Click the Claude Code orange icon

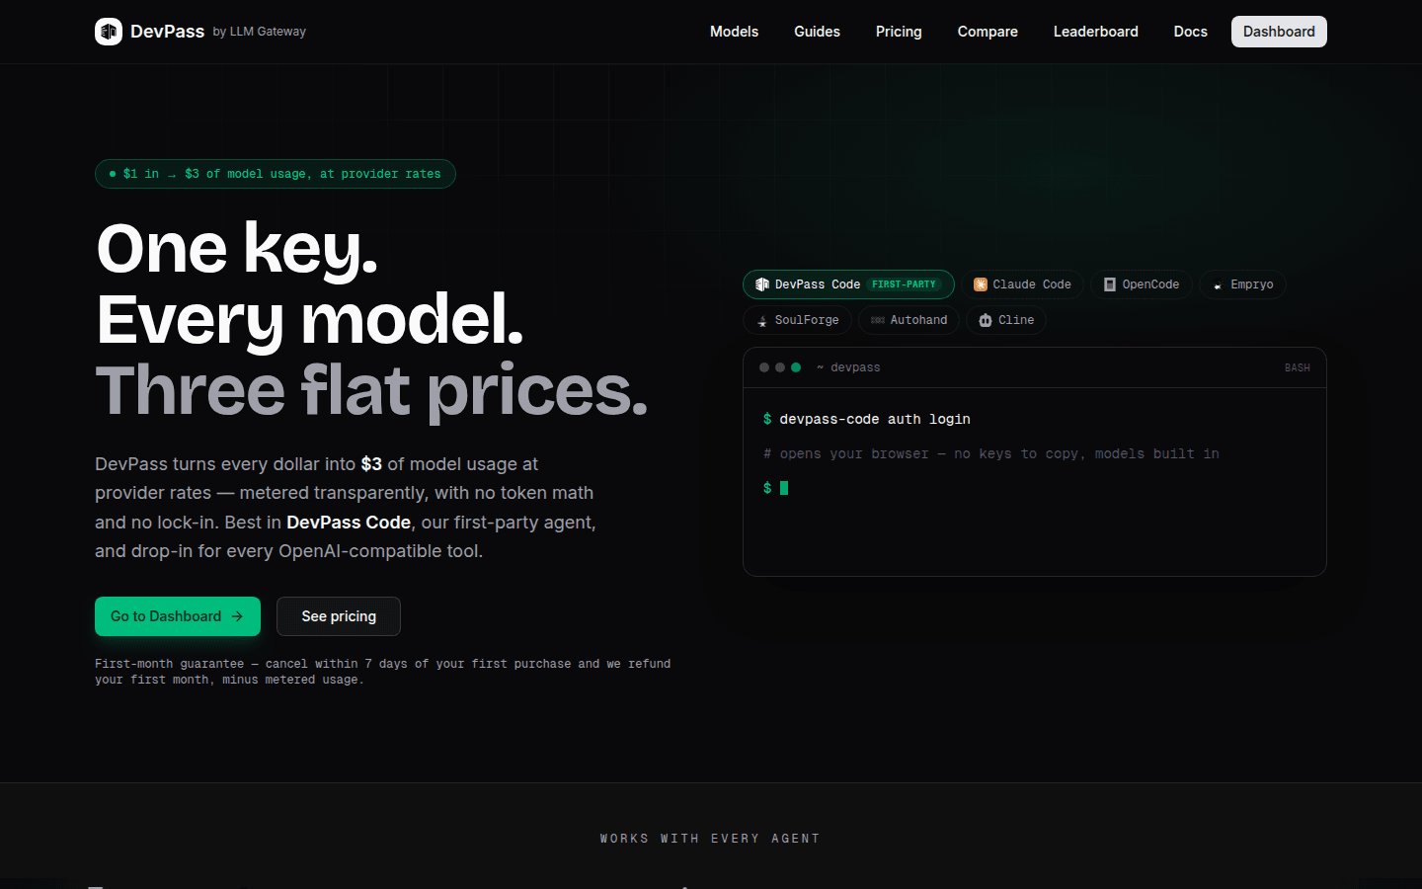coord(981,284)
